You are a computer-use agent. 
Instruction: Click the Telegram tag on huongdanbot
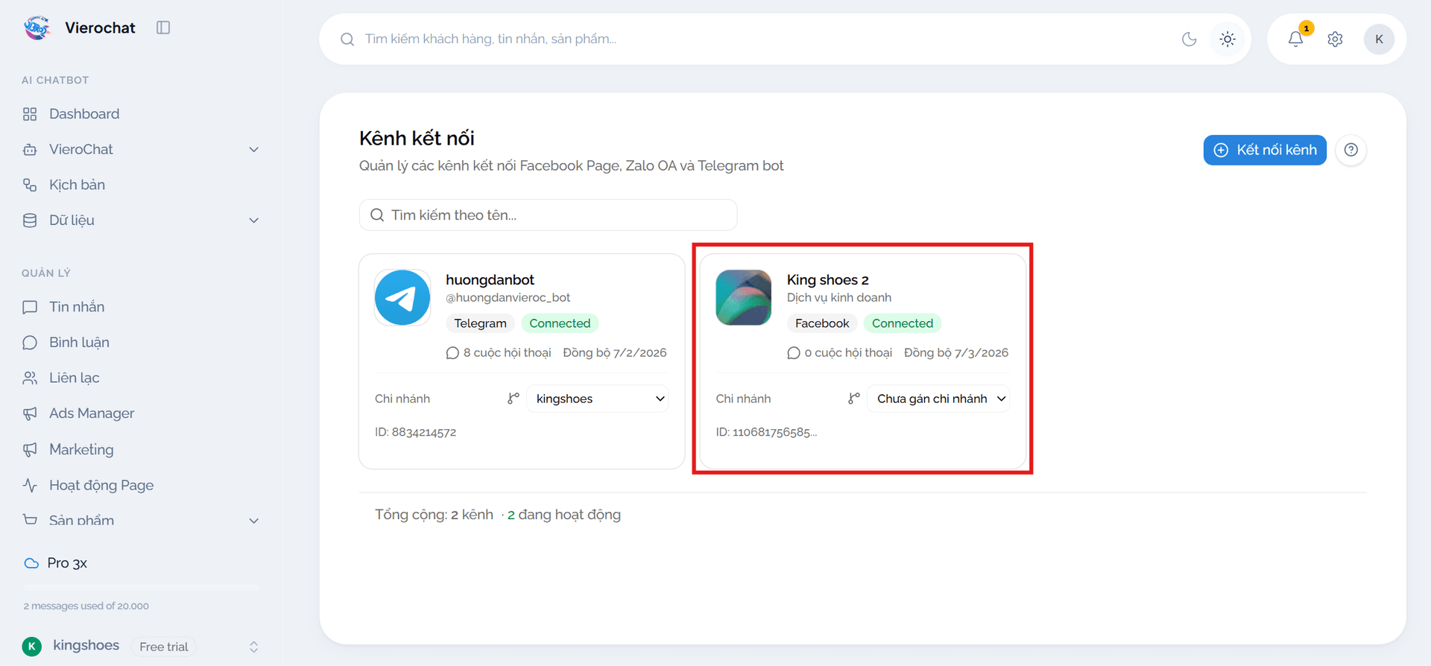(x=481, y=323)
